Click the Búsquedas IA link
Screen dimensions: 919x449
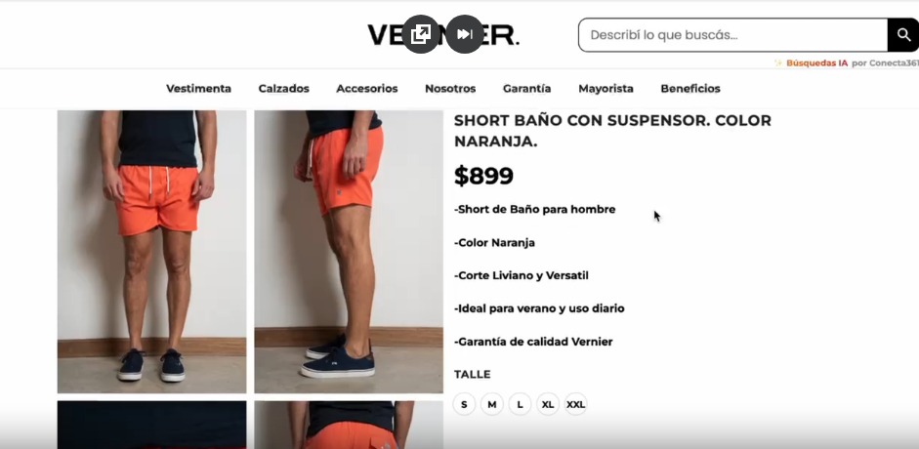click(x=816, y=62)
